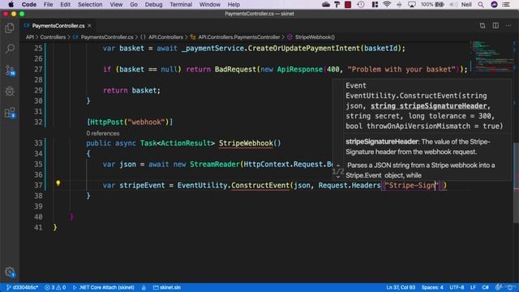Change file encoding UTF-8
Image resolution: width=519 pixels, height=292 pixels.
457,287
